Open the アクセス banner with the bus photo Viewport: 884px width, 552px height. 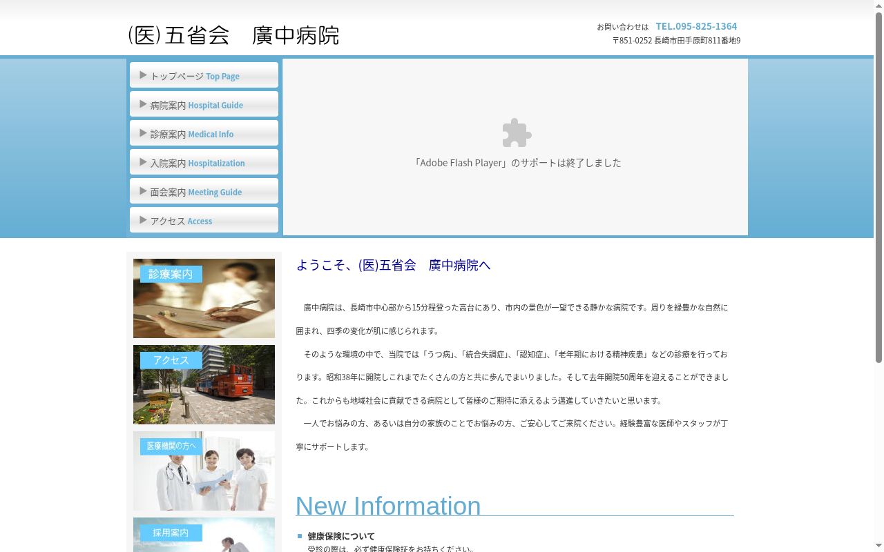point(204,384)
